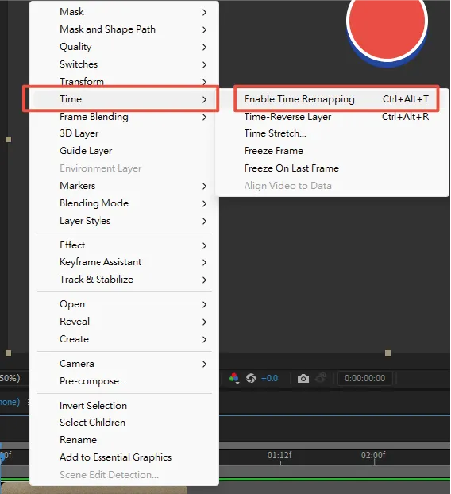Open the Open submenu

point(124,304)
